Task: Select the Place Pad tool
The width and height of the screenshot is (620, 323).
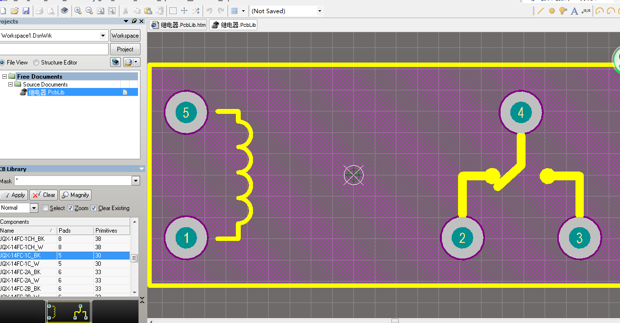Action: (552, 11)
